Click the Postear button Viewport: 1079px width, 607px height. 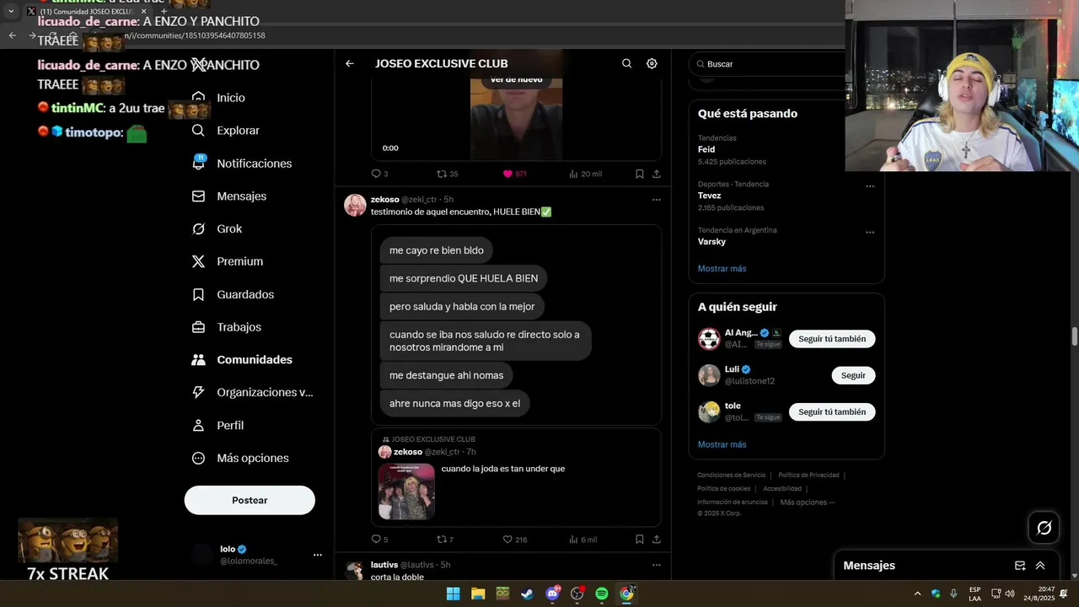point(250,500)
